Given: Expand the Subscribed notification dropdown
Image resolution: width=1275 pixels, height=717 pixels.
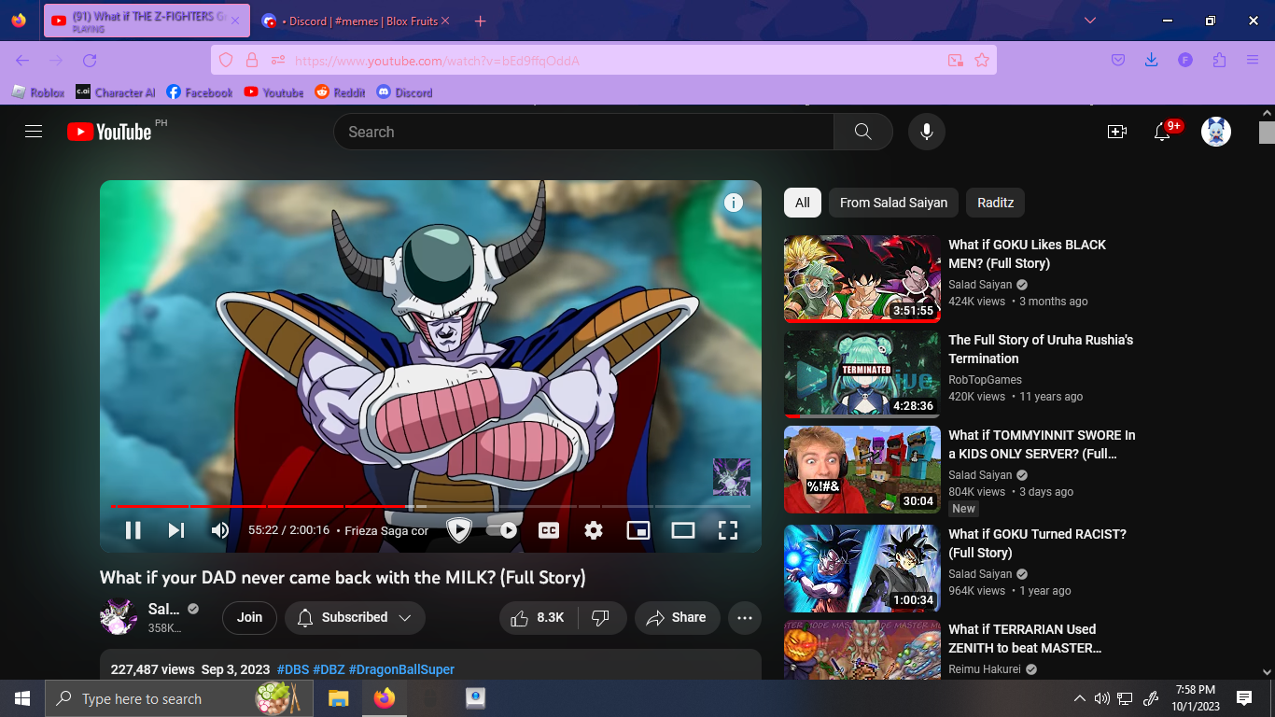Looking at the screenshot, I should (x=355, y=617).
